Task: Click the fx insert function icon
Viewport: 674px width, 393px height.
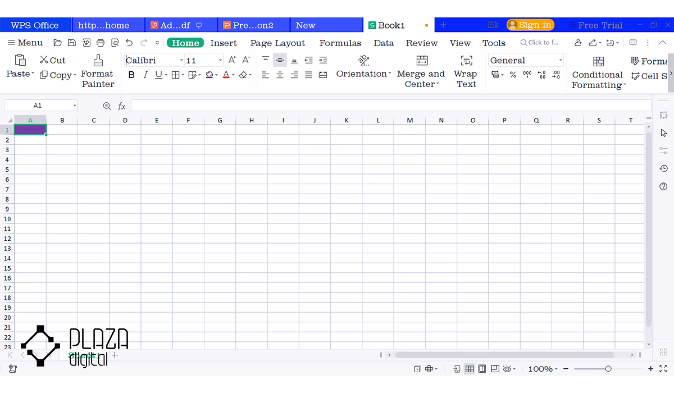Action: [x=122, y=106]
